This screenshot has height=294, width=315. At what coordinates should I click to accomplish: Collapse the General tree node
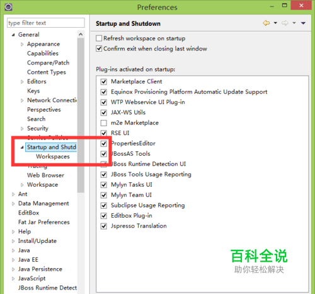[13, 35]
